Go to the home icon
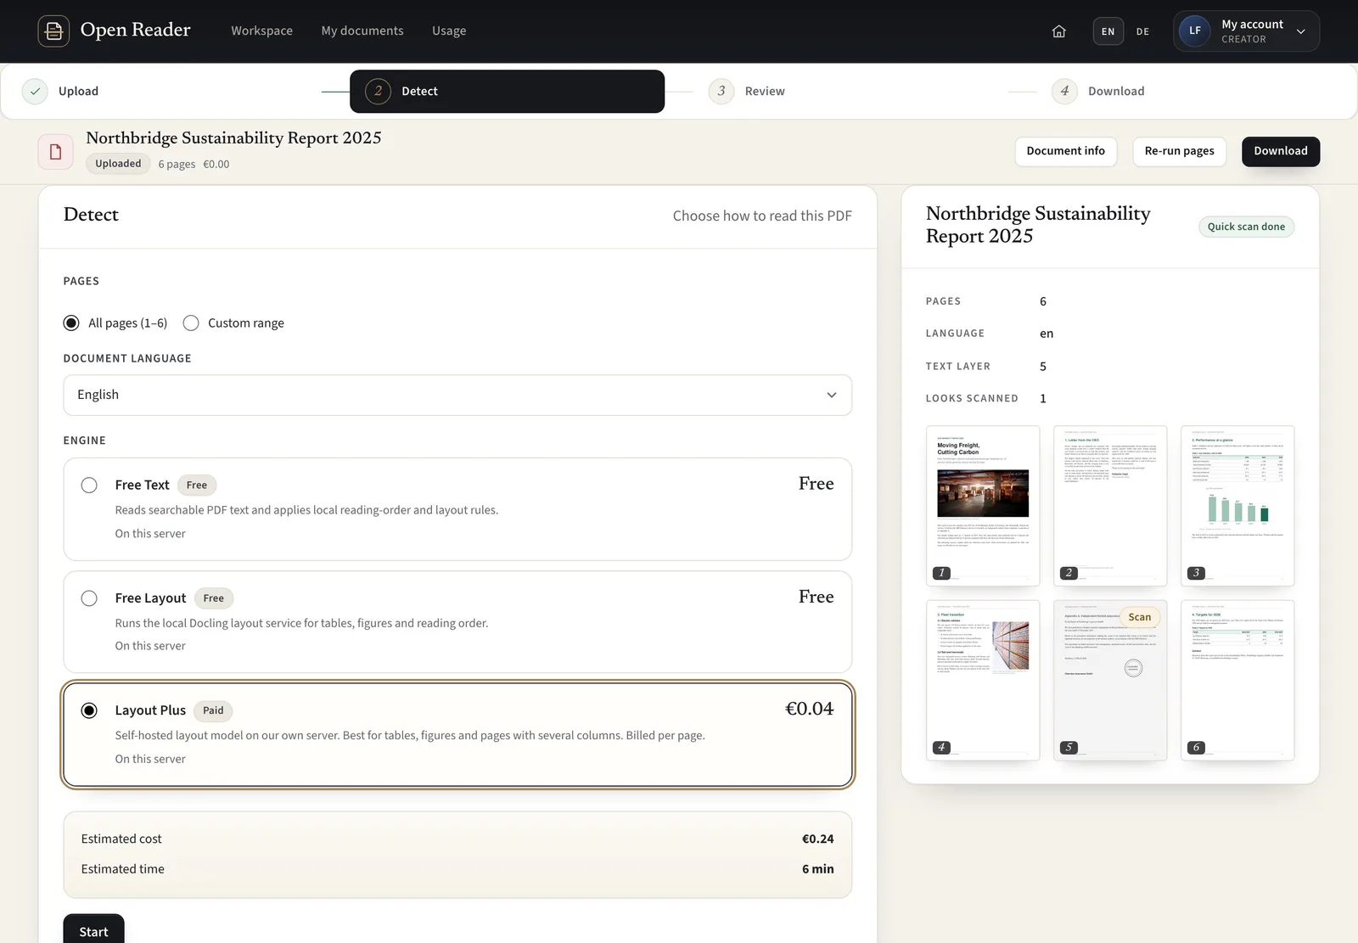The image size is (1358, 943). pos(1058,31)
